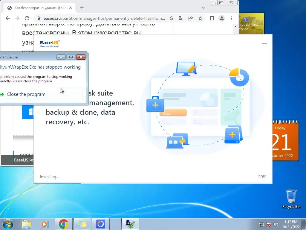Go back in Chrome browser
Screen dimensions: 306x230
coord(7,18)
